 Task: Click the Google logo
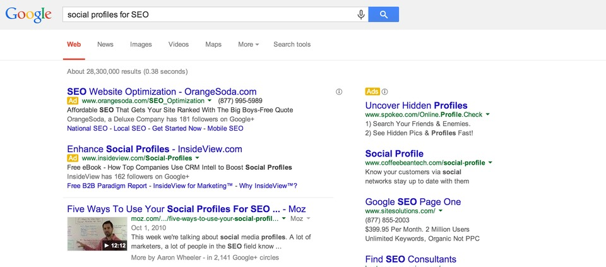click(28, 15)
